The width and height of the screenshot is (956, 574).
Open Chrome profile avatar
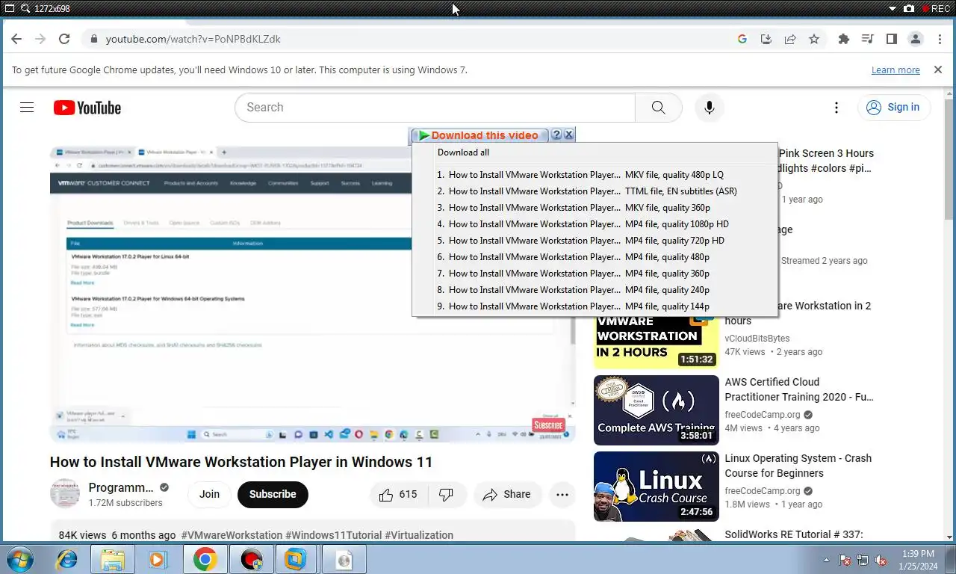[915, 39]
